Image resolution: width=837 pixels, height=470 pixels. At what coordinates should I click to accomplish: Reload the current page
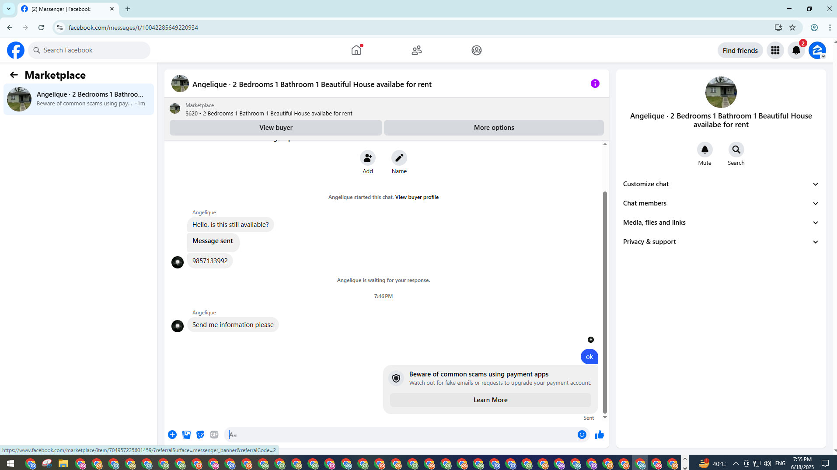41,28
